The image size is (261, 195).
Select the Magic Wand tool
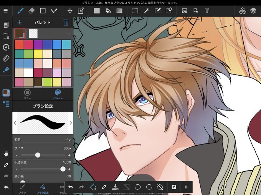(147, 11)
